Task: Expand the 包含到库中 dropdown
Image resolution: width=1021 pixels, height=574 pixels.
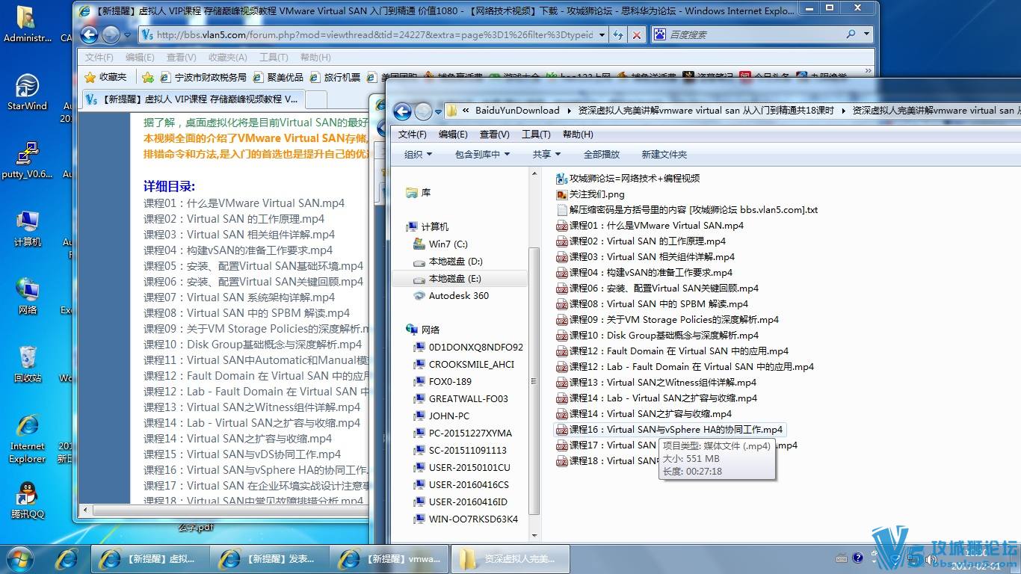Action: pos(482,154)
